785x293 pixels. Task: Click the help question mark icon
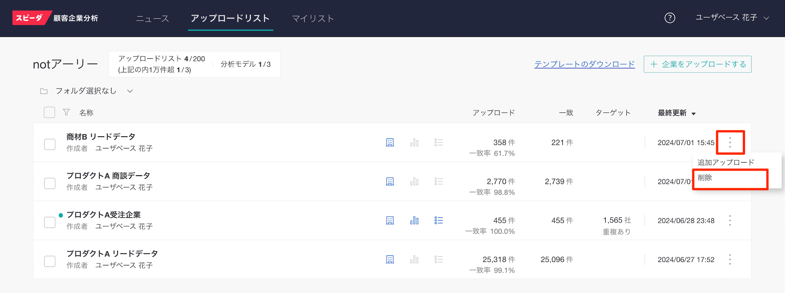[x=670, y=18]
